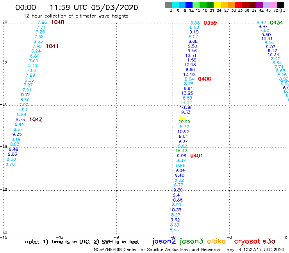Click the 10.35 wave height value

[175, 210]
